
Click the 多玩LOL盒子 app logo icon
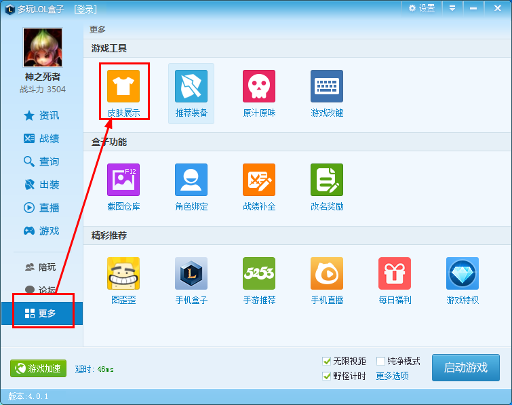click(10, 9)
